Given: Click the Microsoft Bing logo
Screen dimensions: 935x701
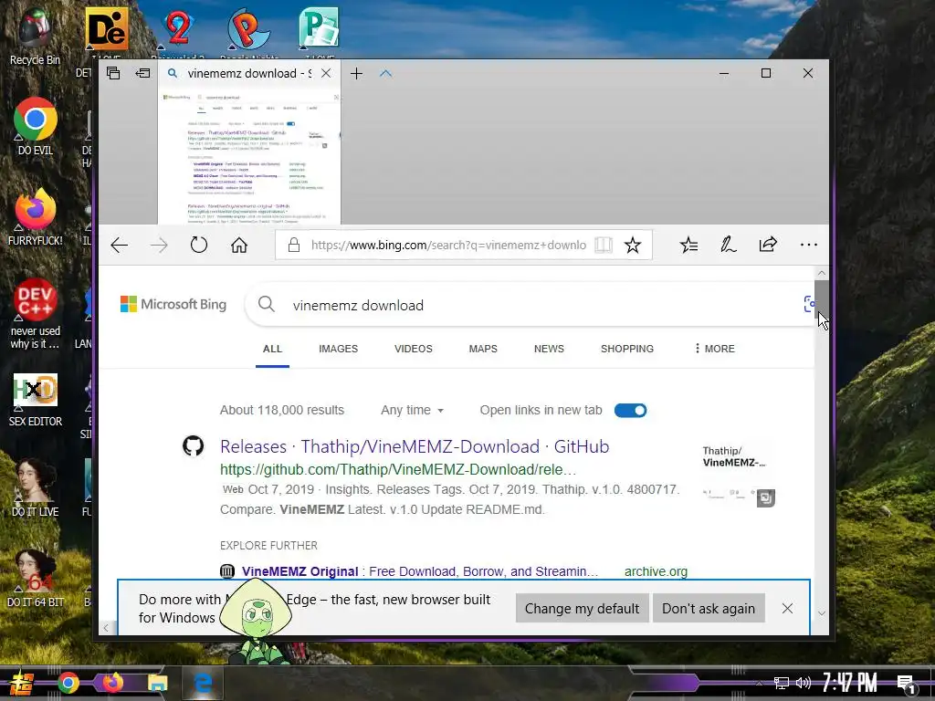Looking at the screenshot, I should coord(173,305).
